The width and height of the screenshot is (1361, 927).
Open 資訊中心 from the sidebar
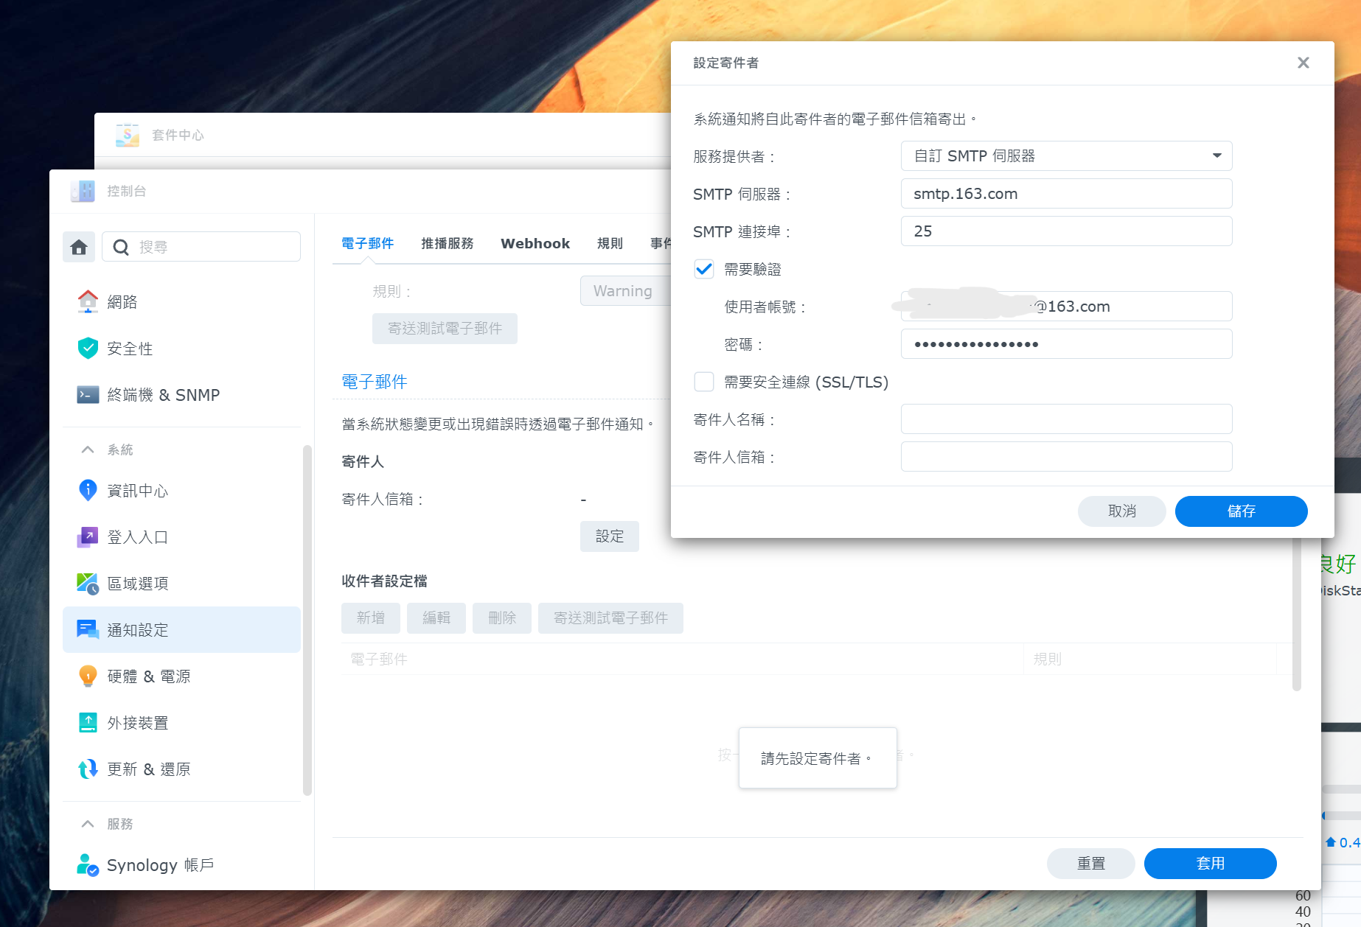pos(139,490)
